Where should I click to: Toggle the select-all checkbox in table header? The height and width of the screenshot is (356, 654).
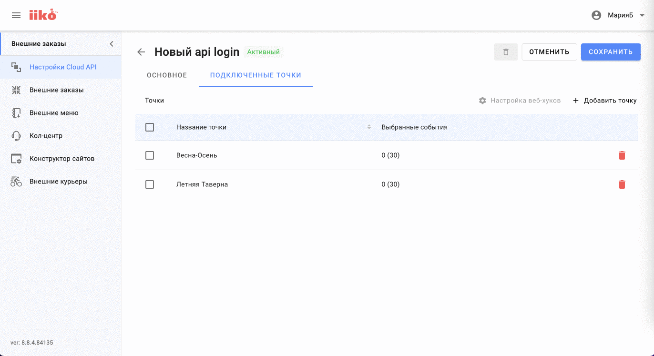(x=150, y=127)
